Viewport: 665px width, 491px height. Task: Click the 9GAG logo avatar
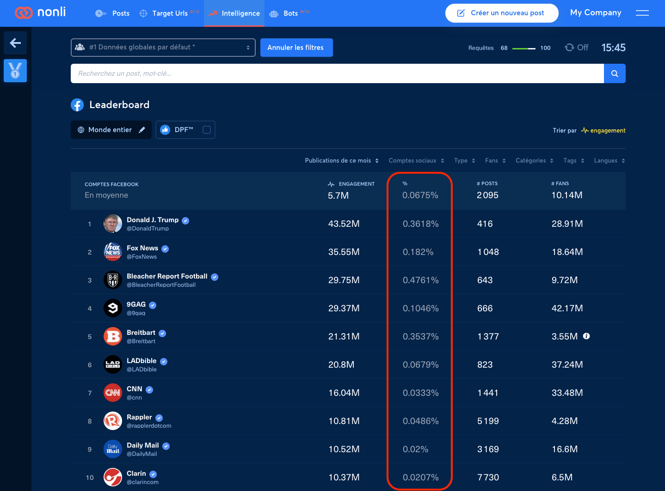point(113,308)
